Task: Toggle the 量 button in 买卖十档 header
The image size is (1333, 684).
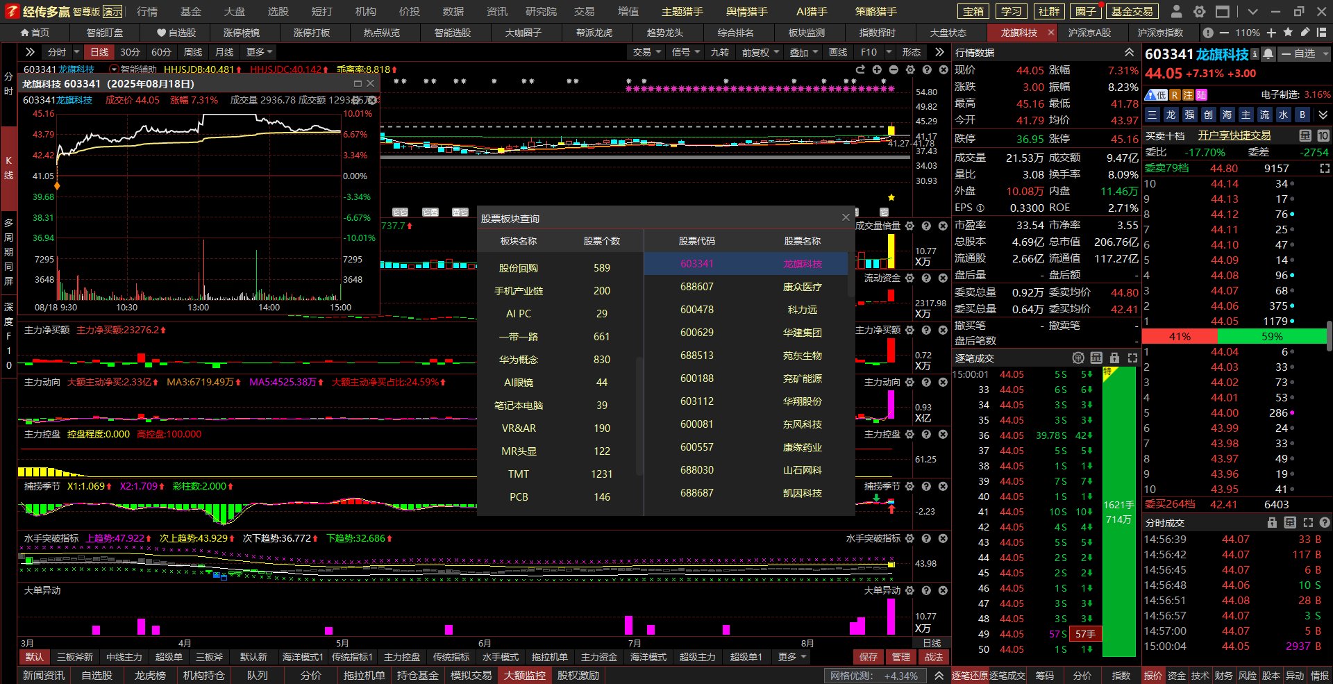Action: point(1305,135)
